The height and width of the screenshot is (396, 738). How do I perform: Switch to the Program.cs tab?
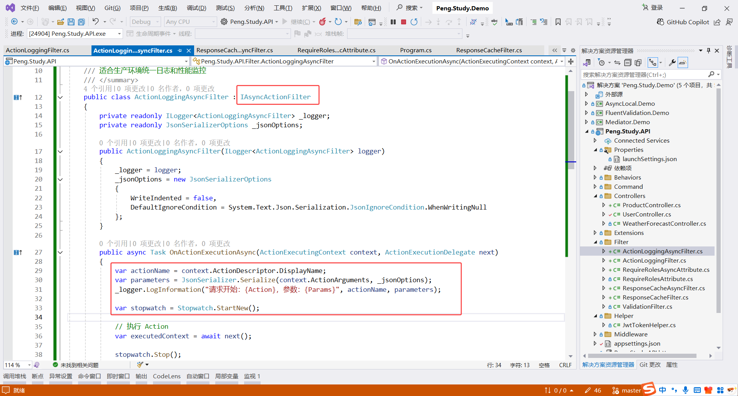point(416,50)
